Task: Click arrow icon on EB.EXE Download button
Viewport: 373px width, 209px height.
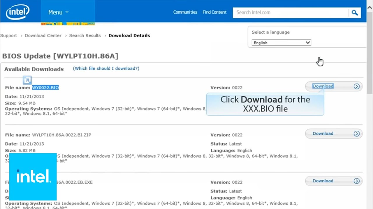Action: [x=357, y=181]
